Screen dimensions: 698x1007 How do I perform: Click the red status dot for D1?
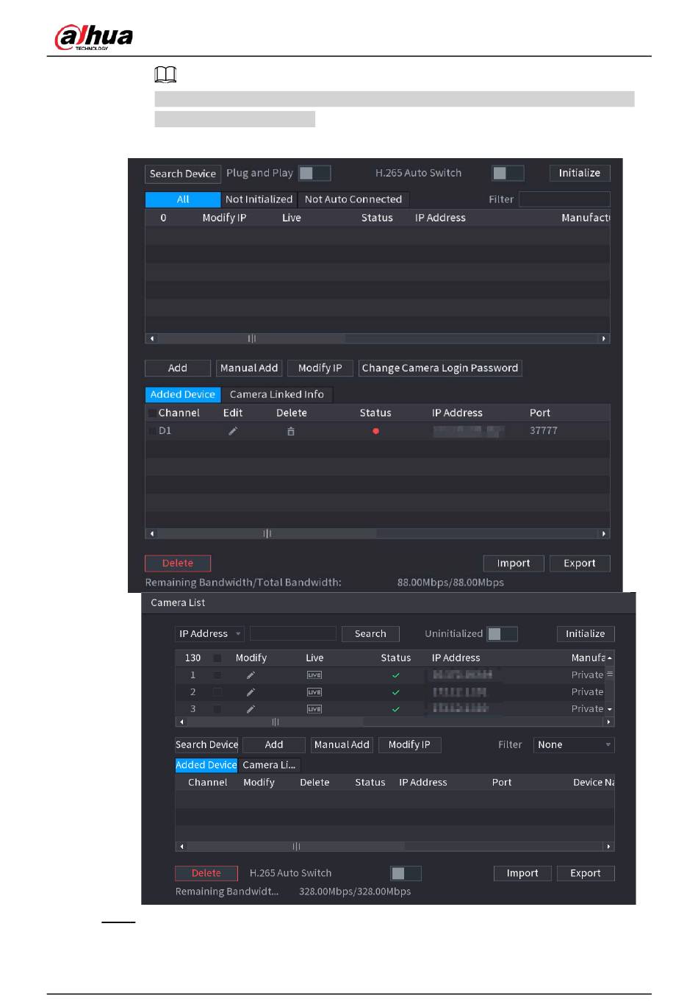tap(375, 431)
